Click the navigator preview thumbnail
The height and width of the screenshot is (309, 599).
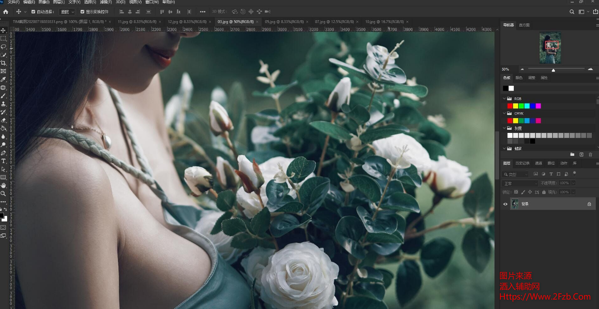coord(550,48)
